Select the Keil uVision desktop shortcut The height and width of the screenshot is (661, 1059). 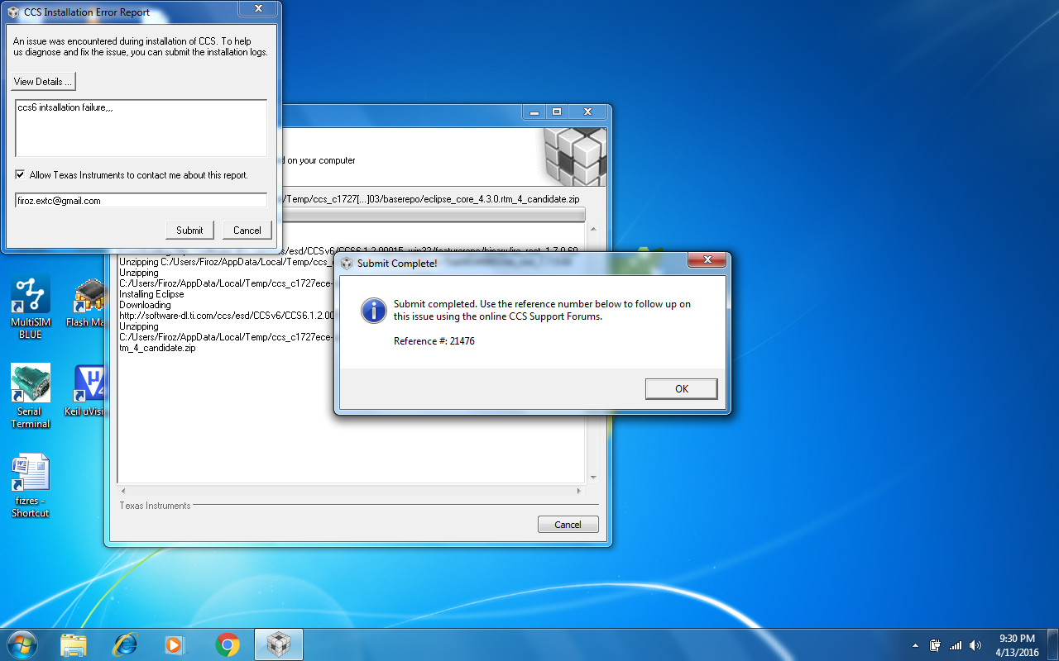(x=85, y=391)
